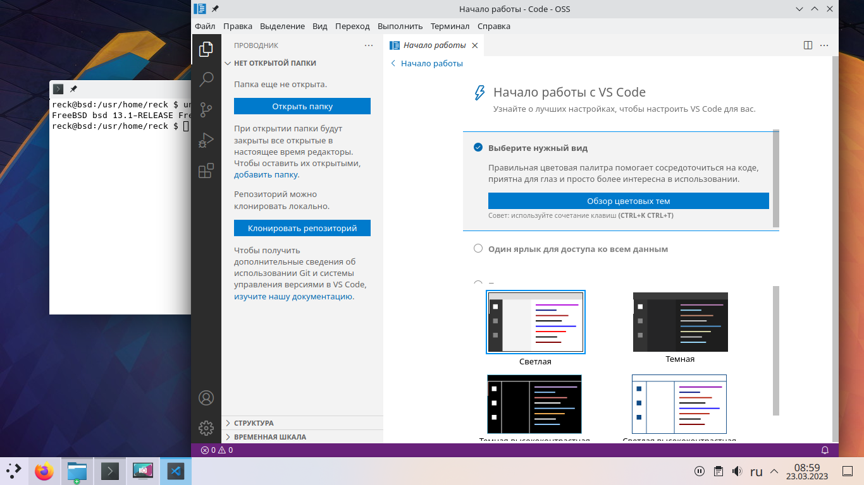Image resolution: width=864 pixels, height=485 pixels.
Task: Click the 'Обзор цветовых тем' button
Action: pyautogui.click(x=629, y=201)
